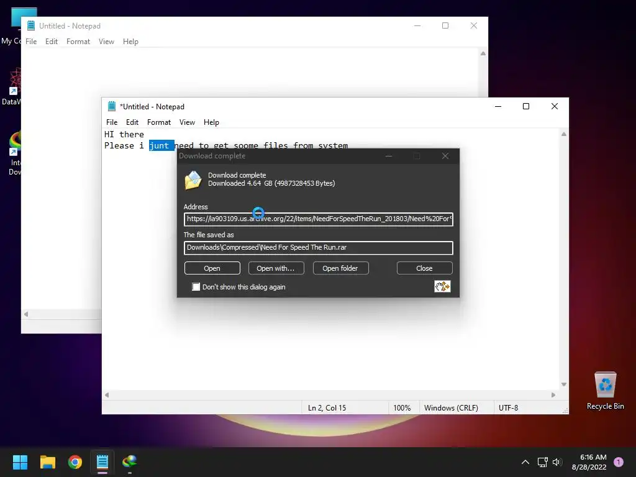Click the Address URL field
Screen dimensions: 636x477
pos(319,219)
